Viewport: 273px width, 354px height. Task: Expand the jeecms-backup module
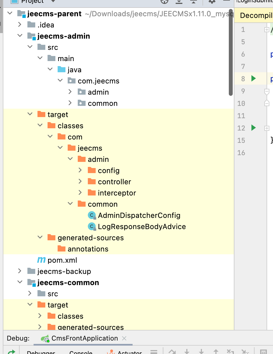pos(20,271)
